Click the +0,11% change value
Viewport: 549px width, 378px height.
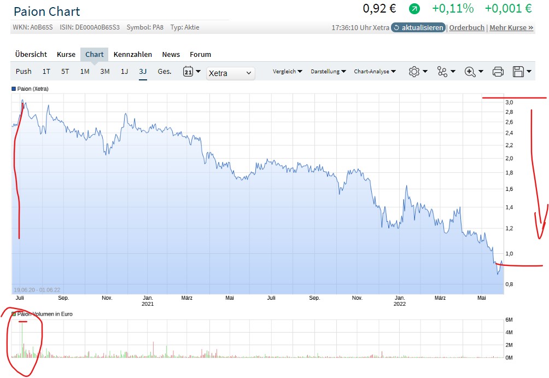click(453, 8)
